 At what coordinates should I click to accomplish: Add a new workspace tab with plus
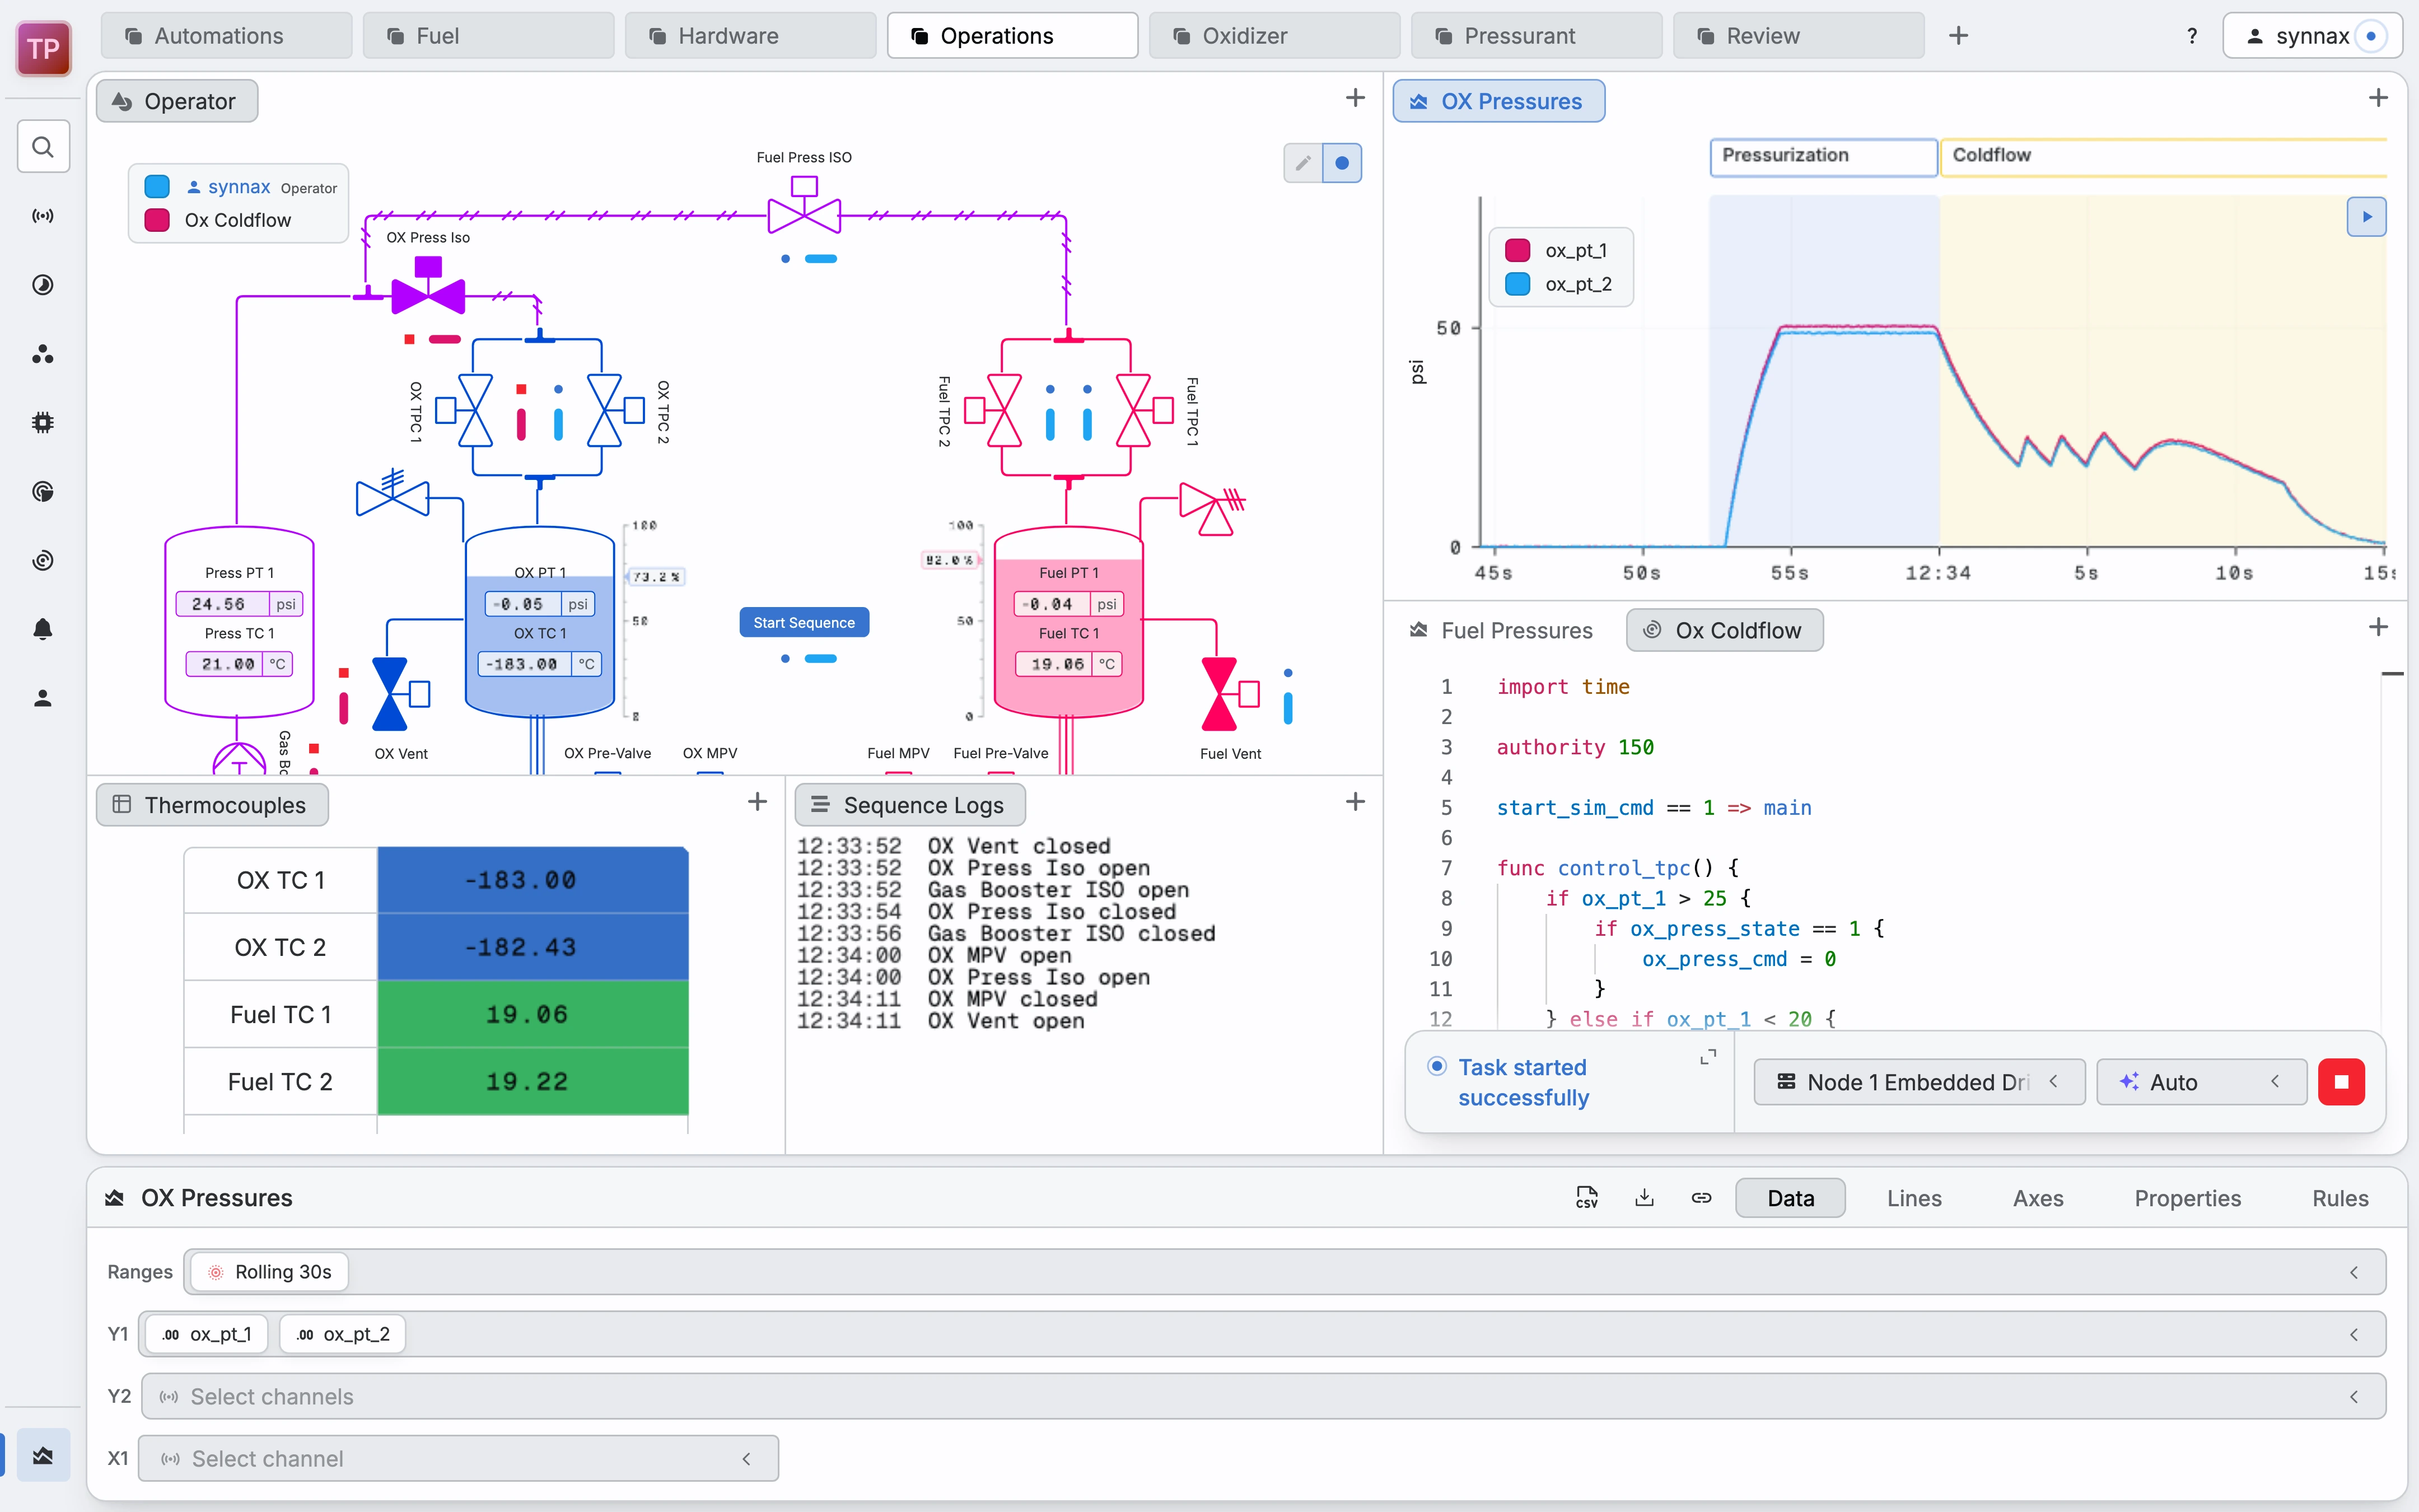coord(1958,36)
